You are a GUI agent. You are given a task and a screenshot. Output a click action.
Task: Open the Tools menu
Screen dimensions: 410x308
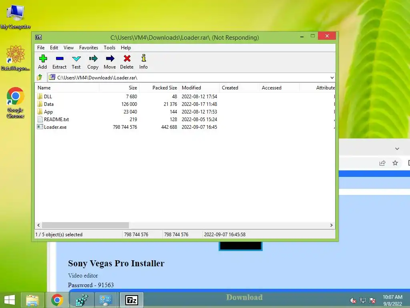[x=109, y=48]
